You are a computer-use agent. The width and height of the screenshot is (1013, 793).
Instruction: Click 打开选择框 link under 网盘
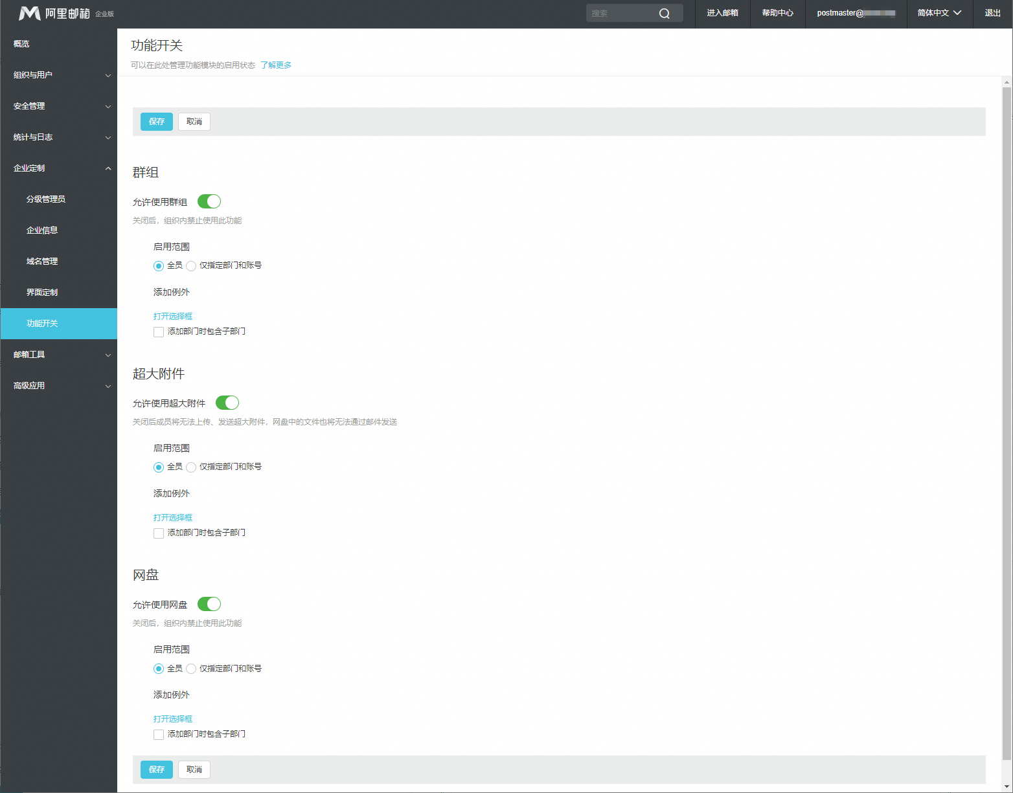173,719
